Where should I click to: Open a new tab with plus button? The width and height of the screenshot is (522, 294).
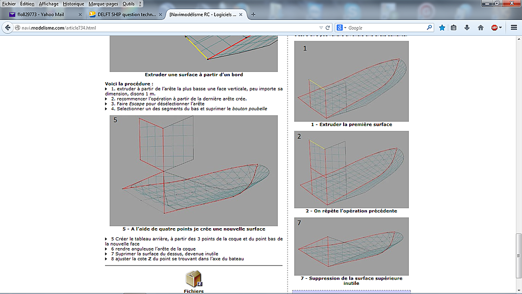tap(253, 14)
